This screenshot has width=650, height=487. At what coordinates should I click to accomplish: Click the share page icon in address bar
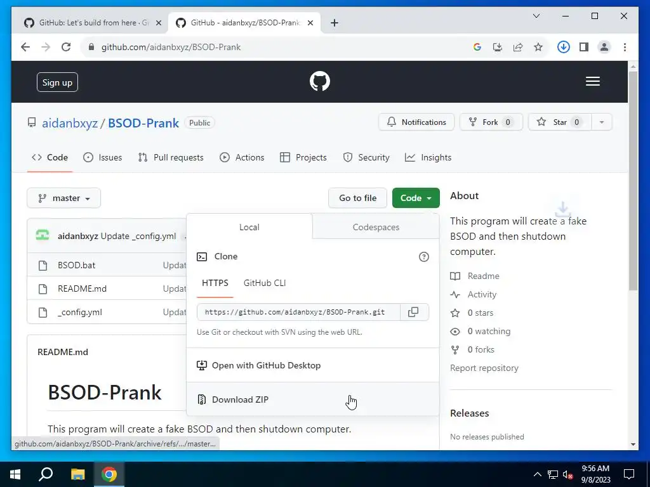pyautogui.click(x=518, y=47)
